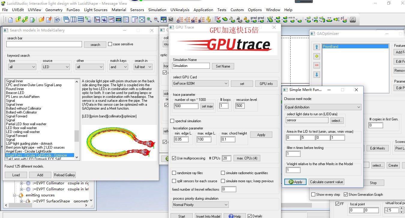Click the text list view toolbar icon

coord(126,20)
